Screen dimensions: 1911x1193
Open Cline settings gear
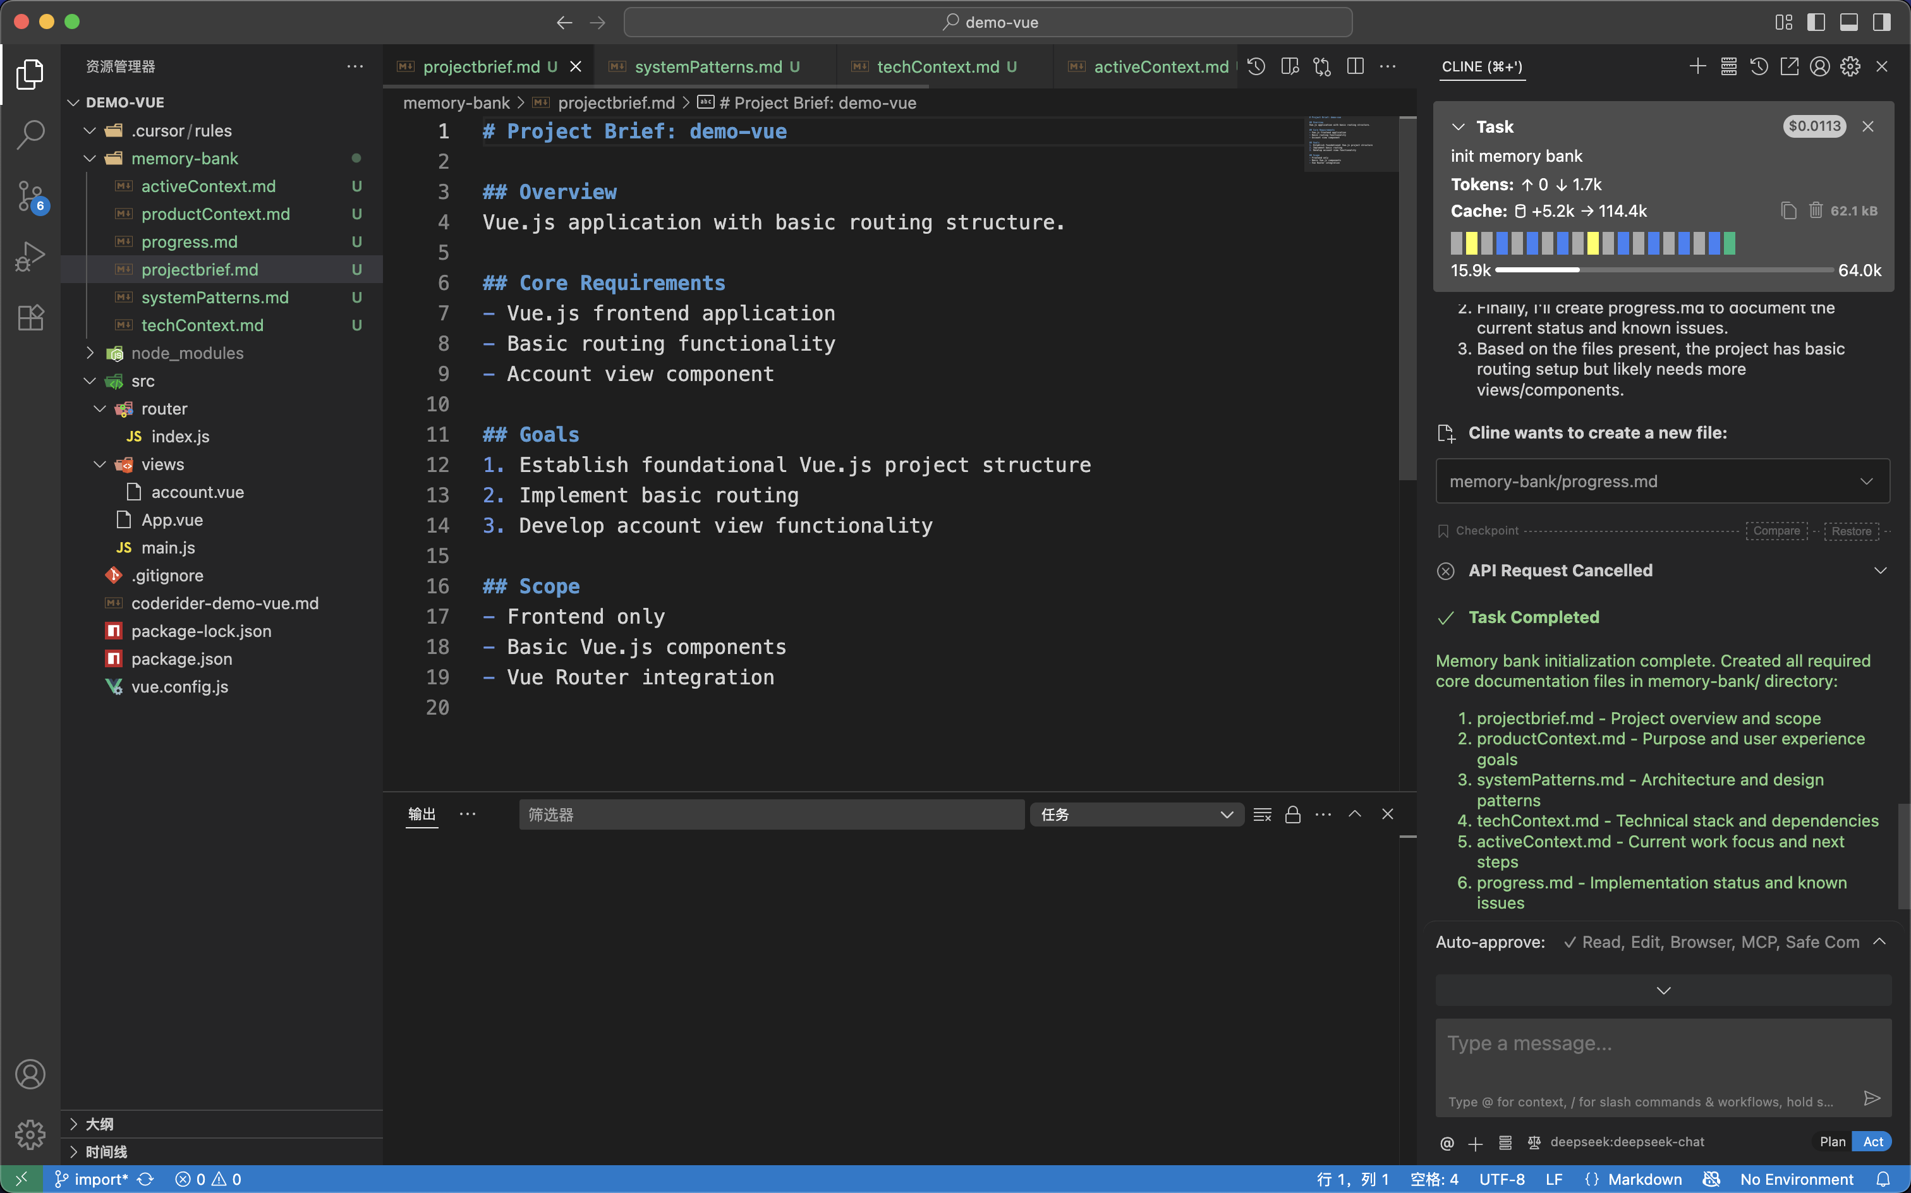coord(1850,66)
